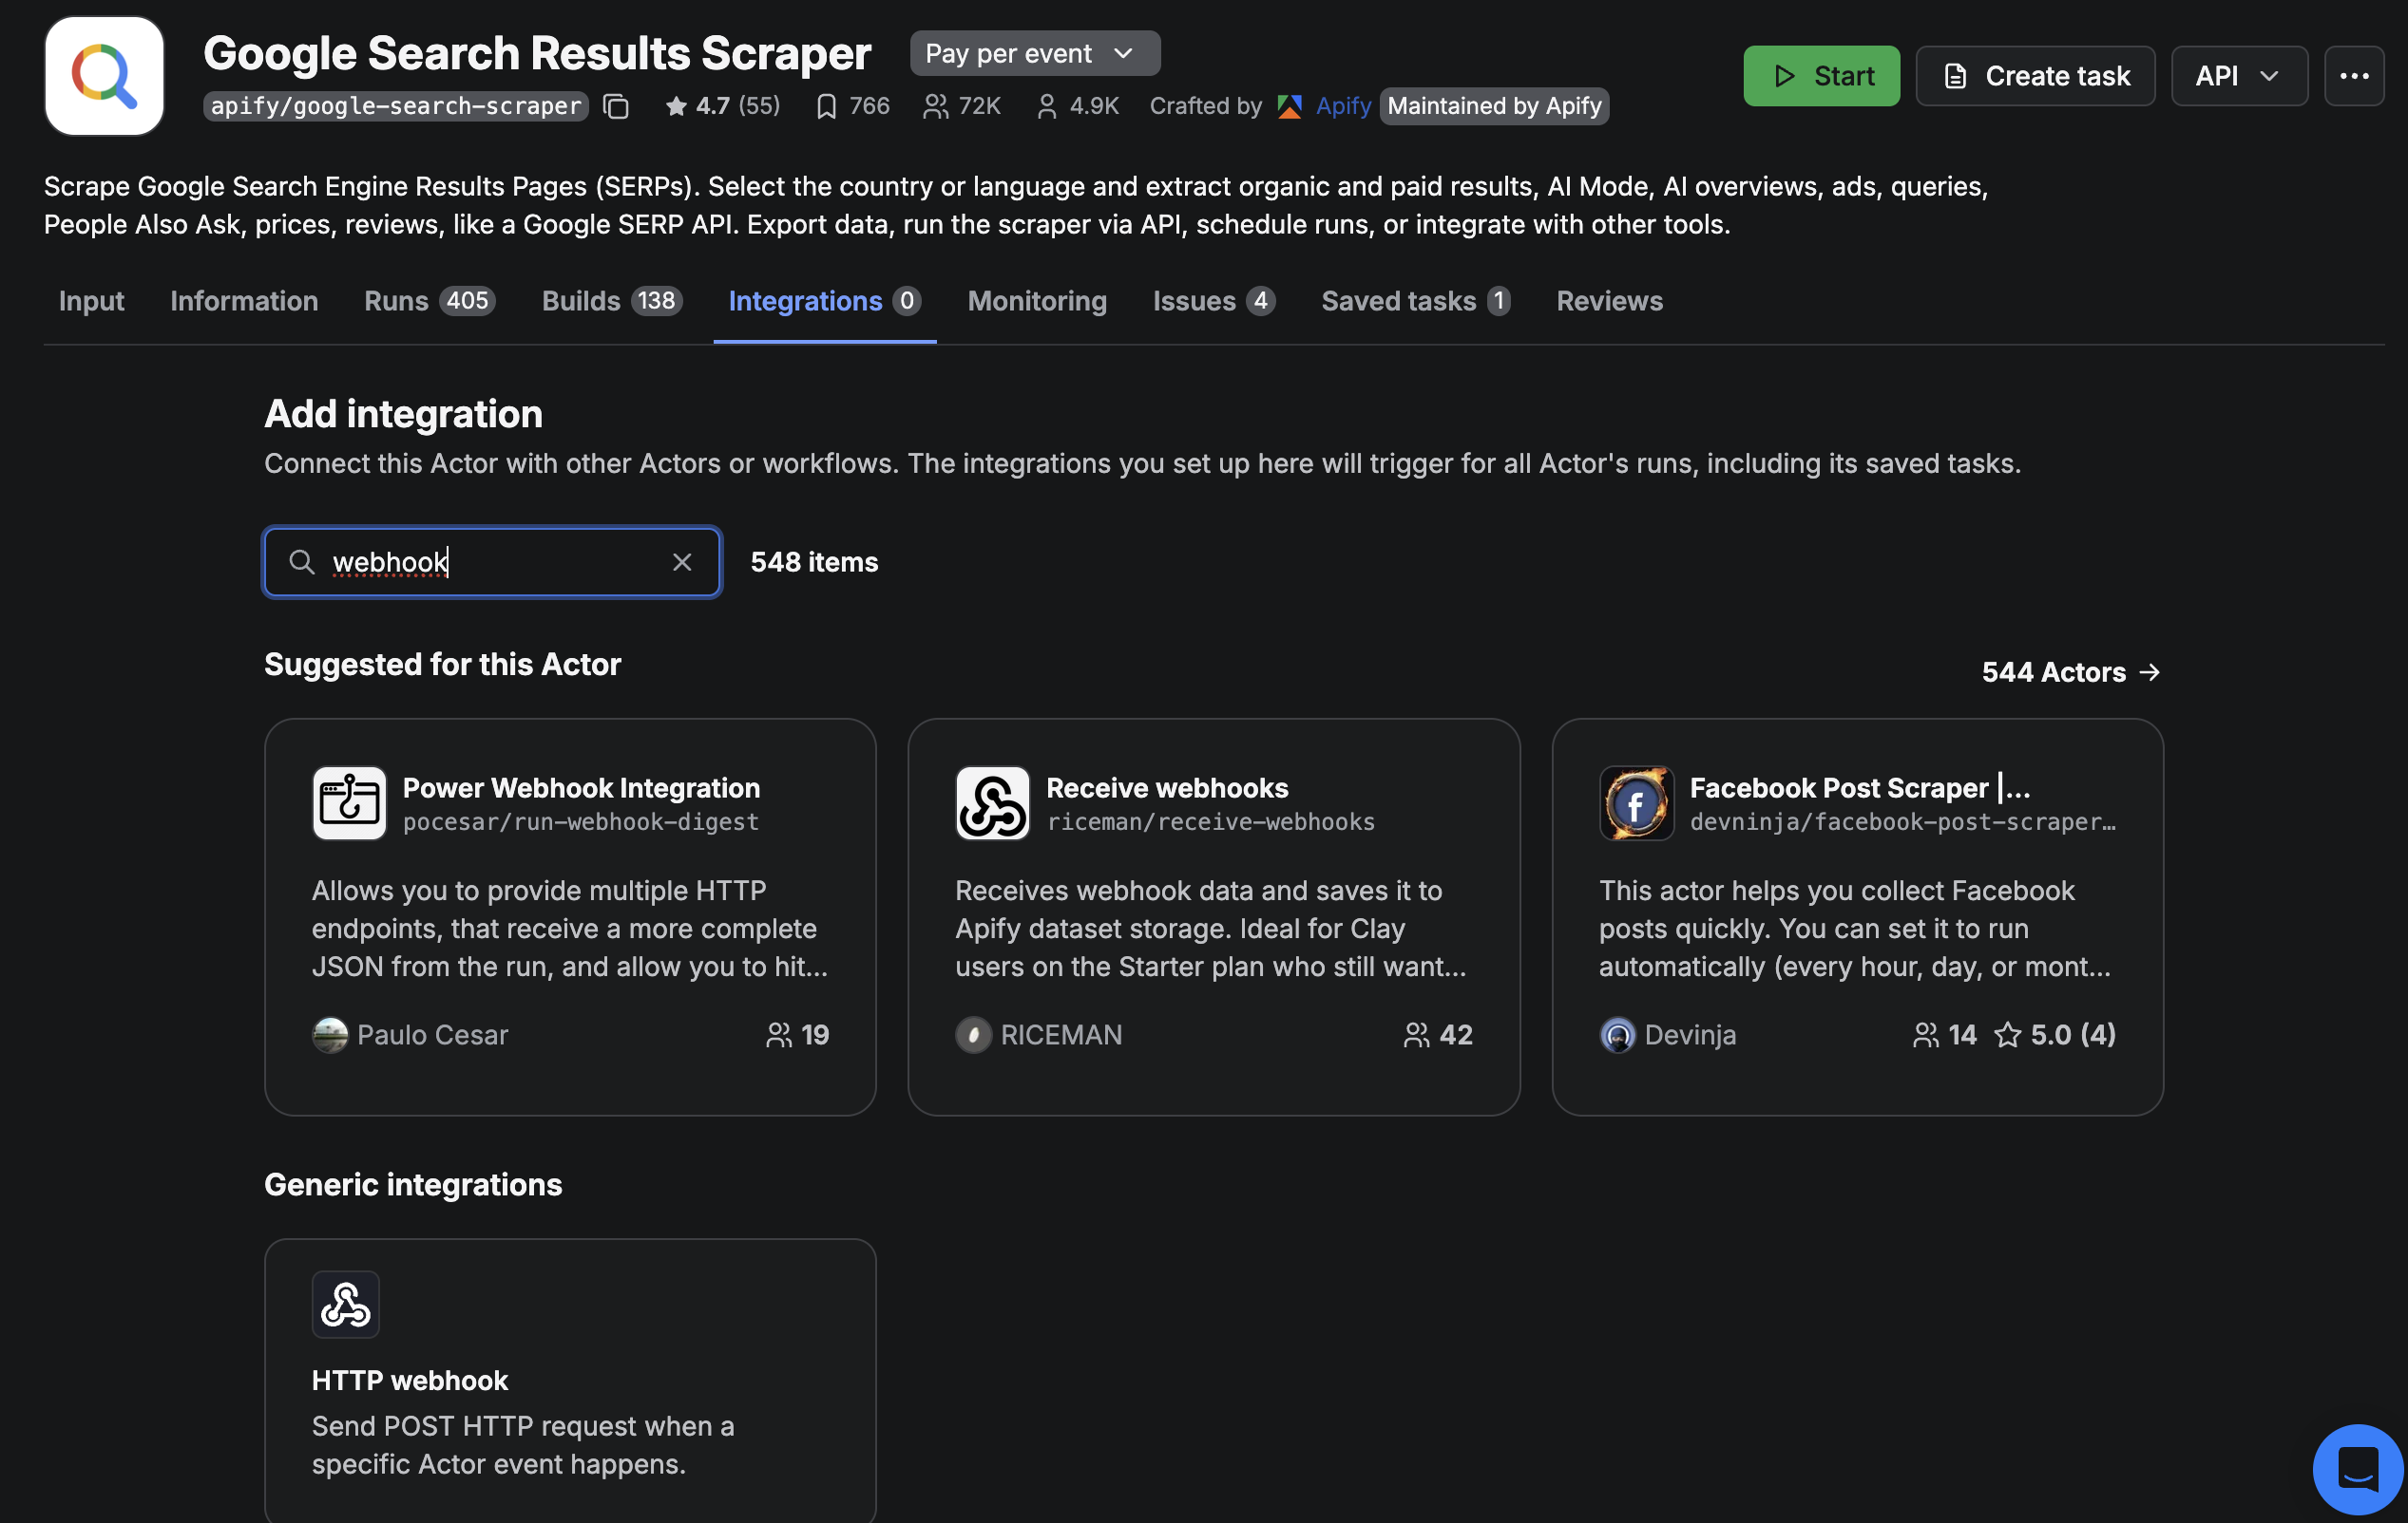Copy the actor ID apify/google-search-scraper
The width and height of the screenshot is (2408, 1523).
tap(616, 107)
